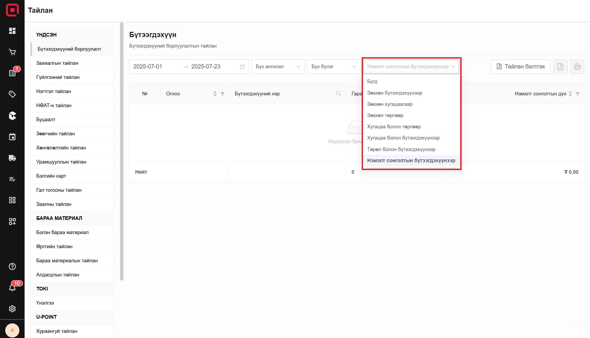This screenshot has height=338, width=590.
Task: Open Захиалгын тайлан report in side menu
Action: click(57, 63)
